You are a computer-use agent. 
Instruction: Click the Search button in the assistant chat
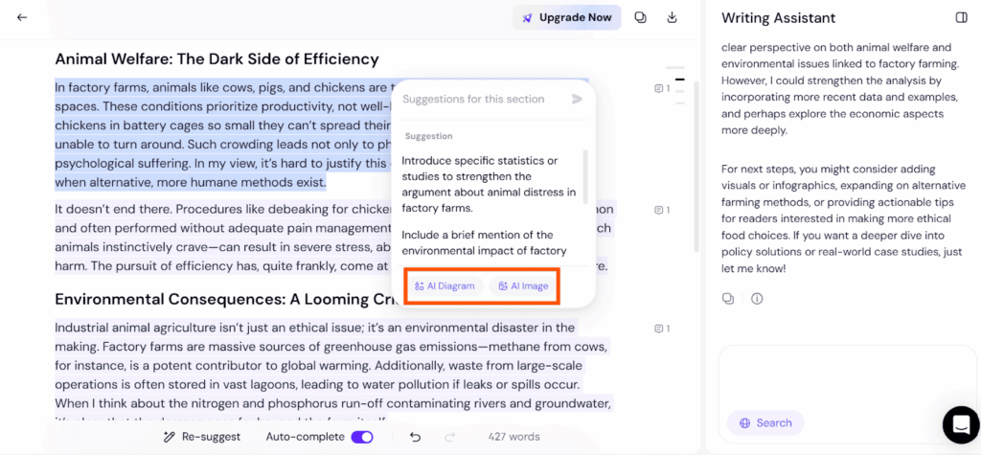click(765, 423)
